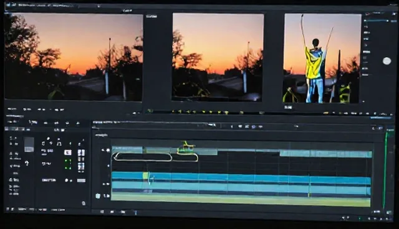Image resolution: width=399 pixels, height=229 pixels.
Task: Select the white highlighted square icon
Action: pyautogui.click(x=68, y=152)
